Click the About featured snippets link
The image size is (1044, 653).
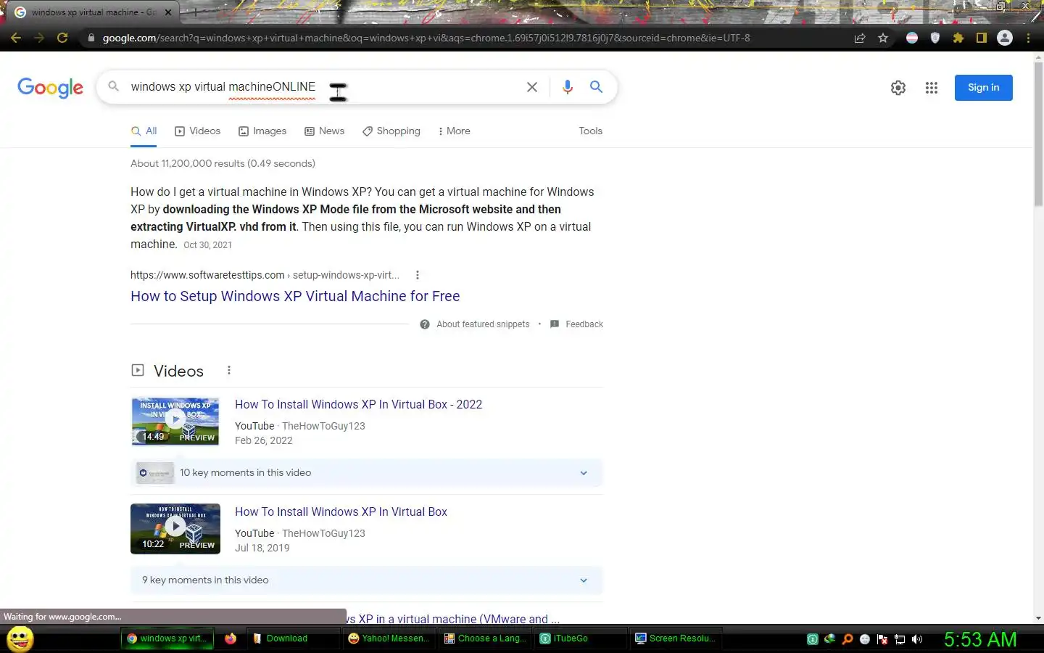click(x=483, y=324)
